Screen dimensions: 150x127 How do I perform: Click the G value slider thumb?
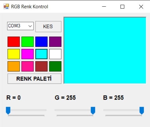(x=93, y=110)
